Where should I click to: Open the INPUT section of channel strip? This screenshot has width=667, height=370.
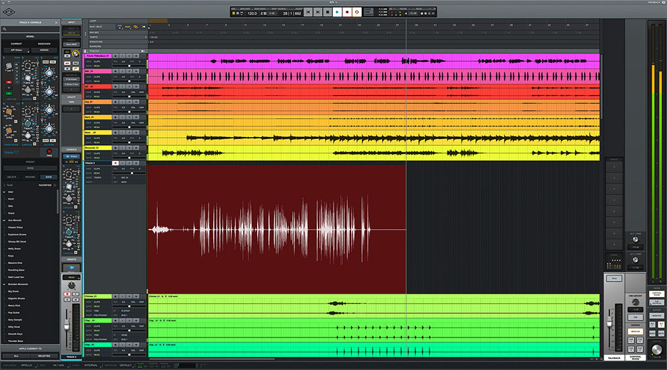(72, 22)
